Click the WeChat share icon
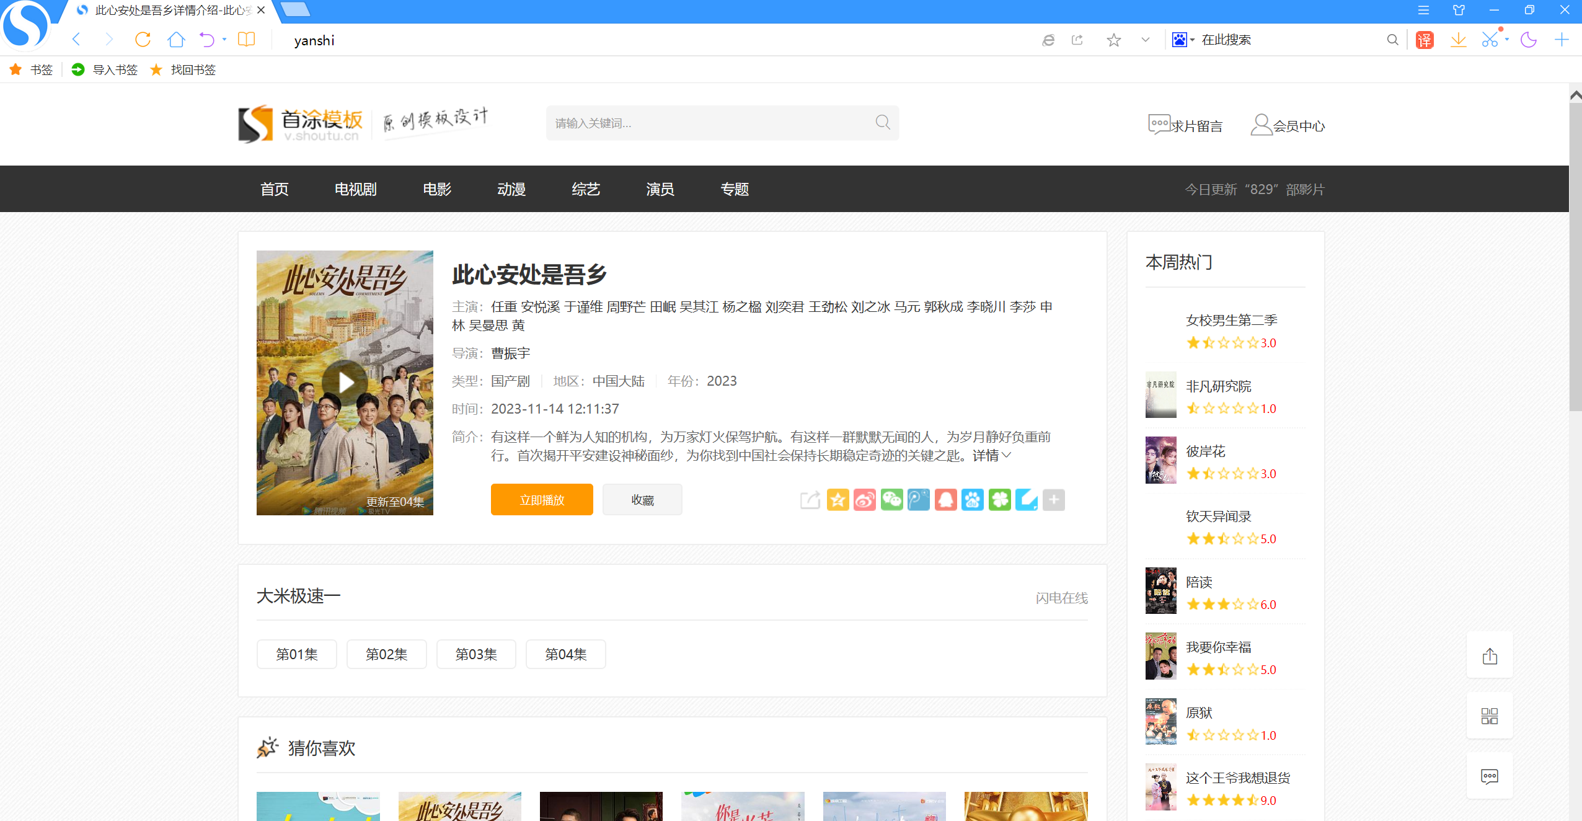Viewport: 1582px width, 821px height. tap(891, 500)
